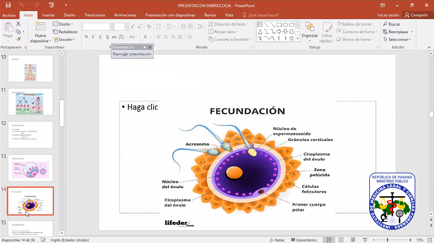Viewport: 434px width, 243px height.
Task: Open the Vista tab
Action: click(x=229, y=15)
